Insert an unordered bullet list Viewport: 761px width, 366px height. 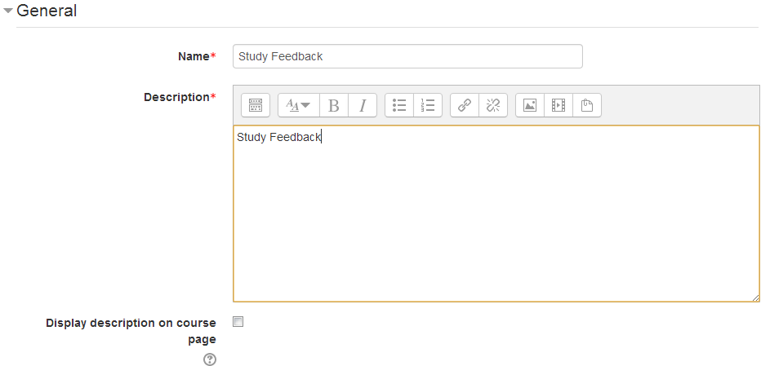pos(399,105)
